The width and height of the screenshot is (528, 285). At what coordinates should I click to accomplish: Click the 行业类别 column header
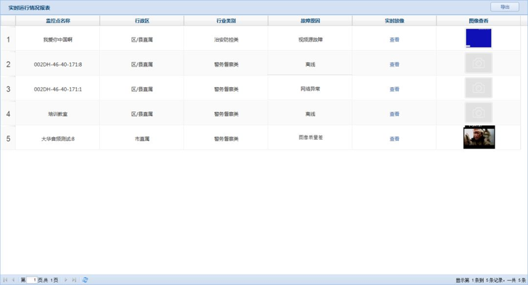pos(226,21)
